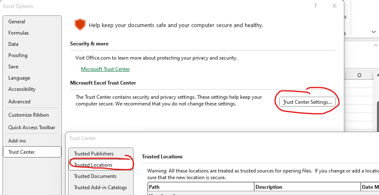Click the Description column header

(x=307, y=187)
